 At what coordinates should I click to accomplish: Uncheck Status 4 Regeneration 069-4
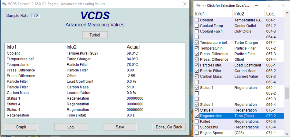click(x=197, y=105)
